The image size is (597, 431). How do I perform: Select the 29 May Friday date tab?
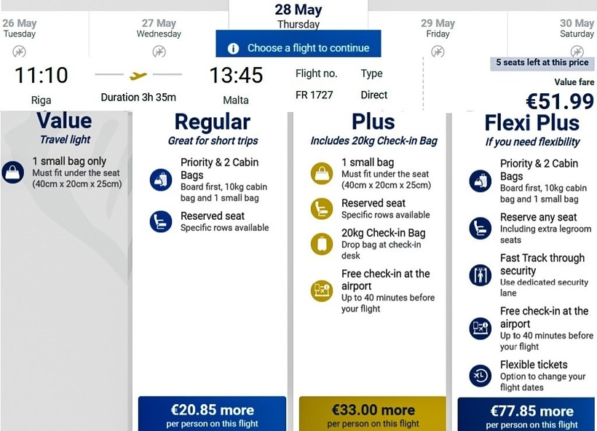point(438,28)
